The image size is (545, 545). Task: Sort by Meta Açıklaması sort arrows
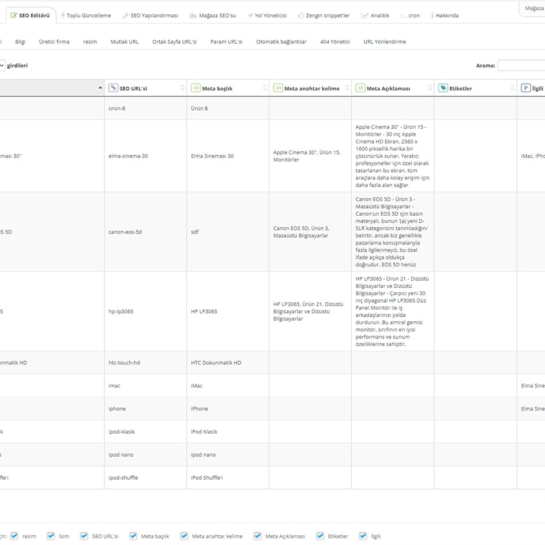click(x=430, y=88)
